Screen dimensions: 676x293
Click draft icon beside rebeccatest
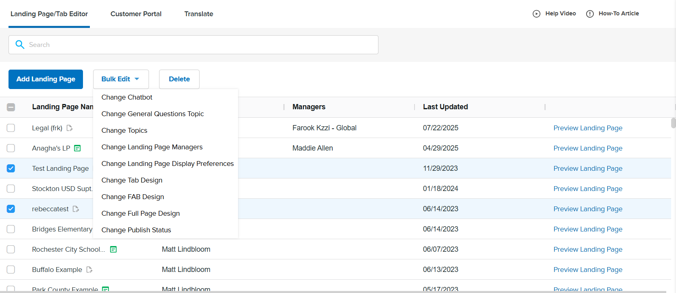[76, 209]
